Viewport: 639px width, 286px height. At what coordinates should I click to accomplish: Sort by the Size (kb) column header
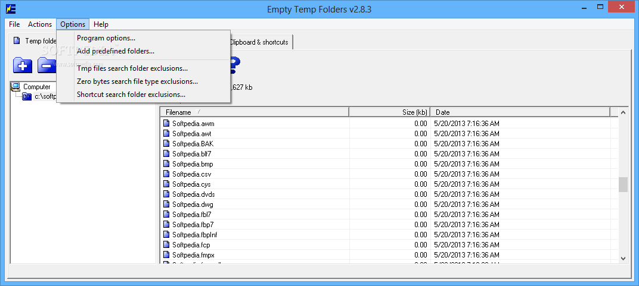390,112
